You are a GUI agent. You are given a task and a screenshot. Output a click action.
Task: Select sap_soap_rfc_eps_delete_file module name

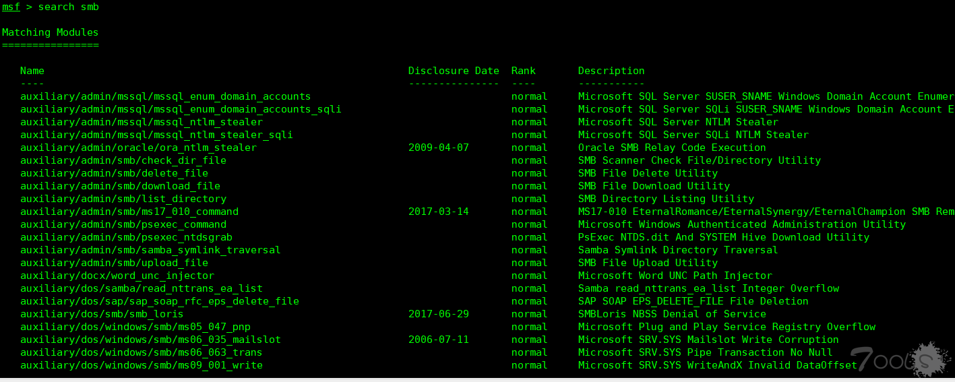point(160,301)
